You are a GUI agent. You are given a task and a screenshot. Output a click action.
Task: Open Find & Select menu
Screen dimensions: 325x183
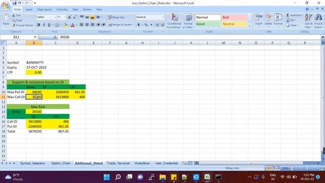tap(318, 21)
